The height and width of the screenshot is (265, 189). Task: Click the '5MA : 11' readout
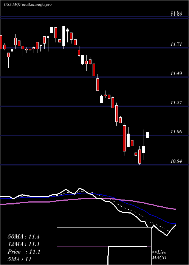click(x=20, y=259)
